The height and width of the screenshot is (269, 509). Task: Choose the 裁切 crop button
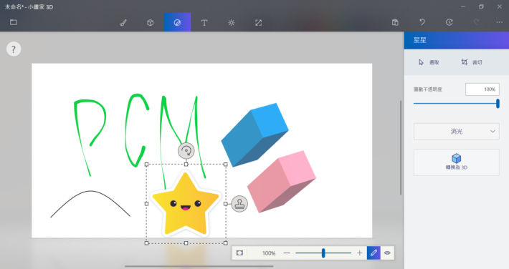coord(472,62)
